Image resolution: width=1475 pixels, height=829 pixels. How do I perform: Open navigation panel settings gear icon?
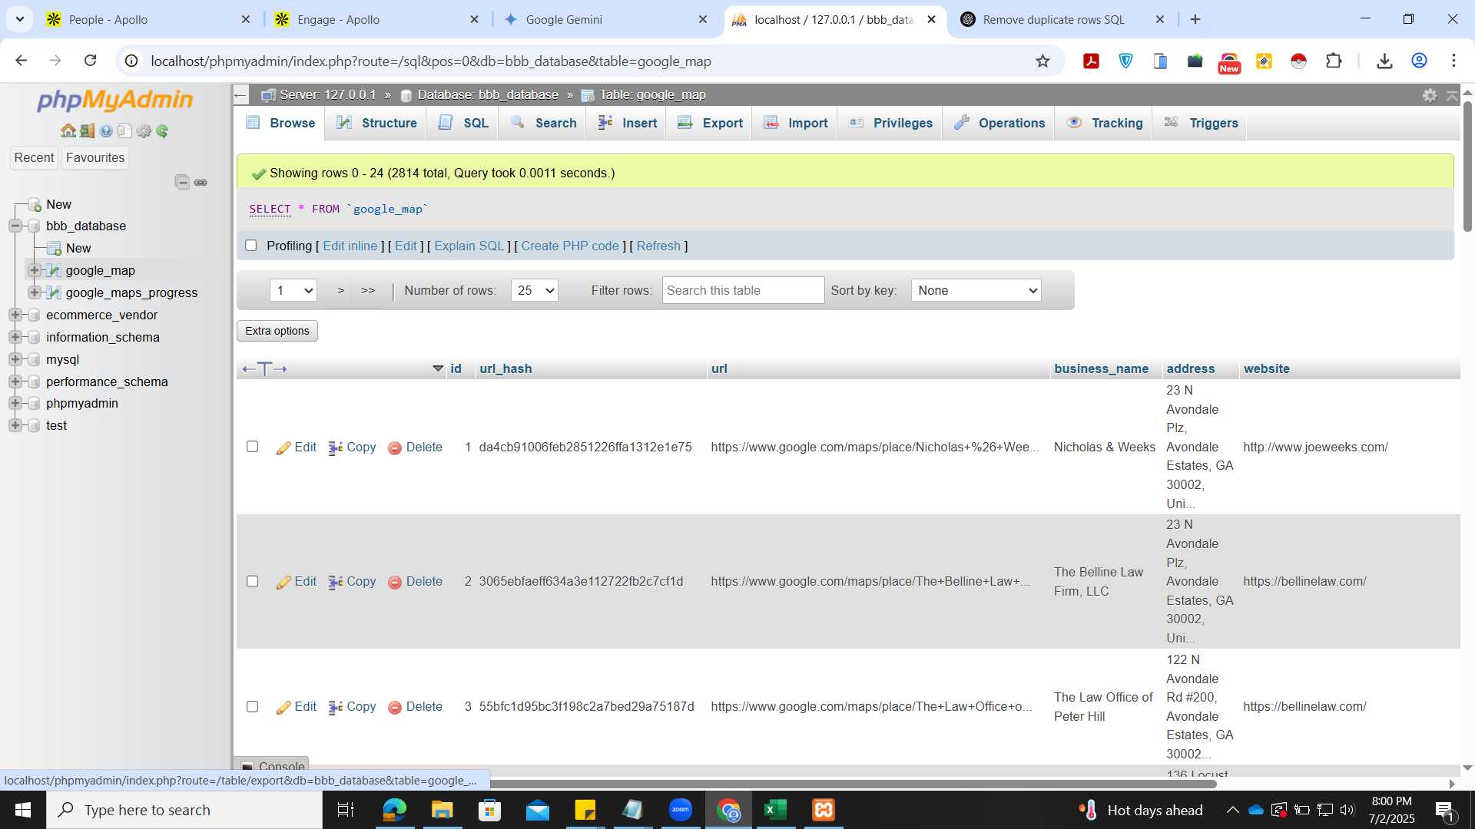pos(144,131)
